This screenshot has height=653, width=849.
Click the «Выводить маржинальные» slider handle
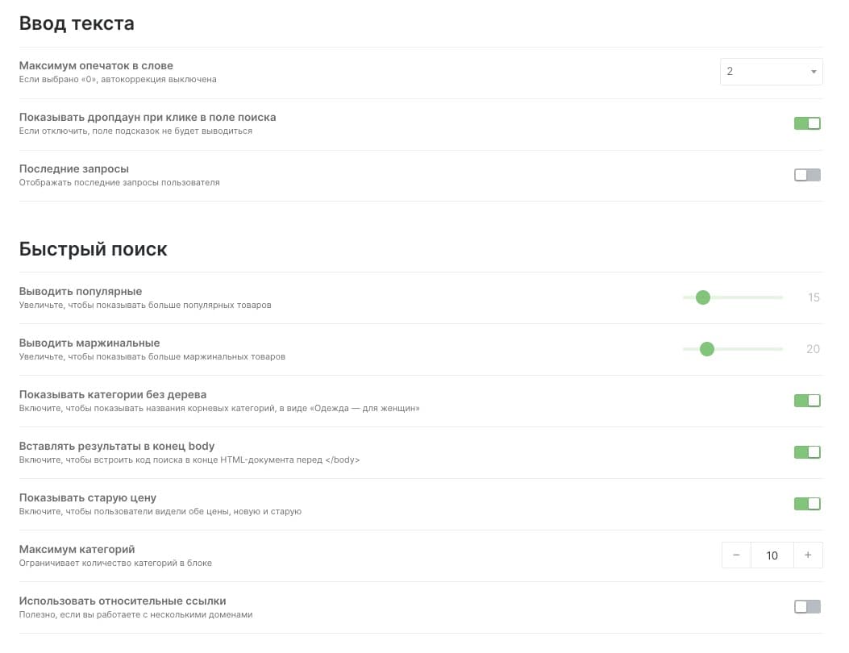coord(706,349)
